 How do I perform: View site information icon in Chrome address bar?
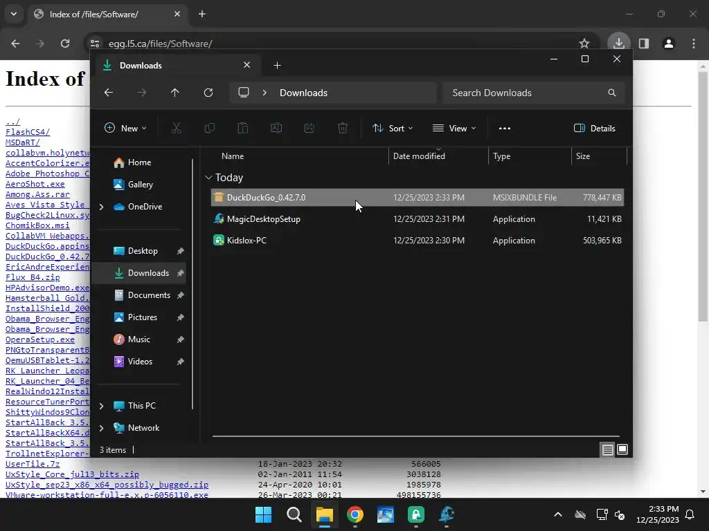point(95,44)
